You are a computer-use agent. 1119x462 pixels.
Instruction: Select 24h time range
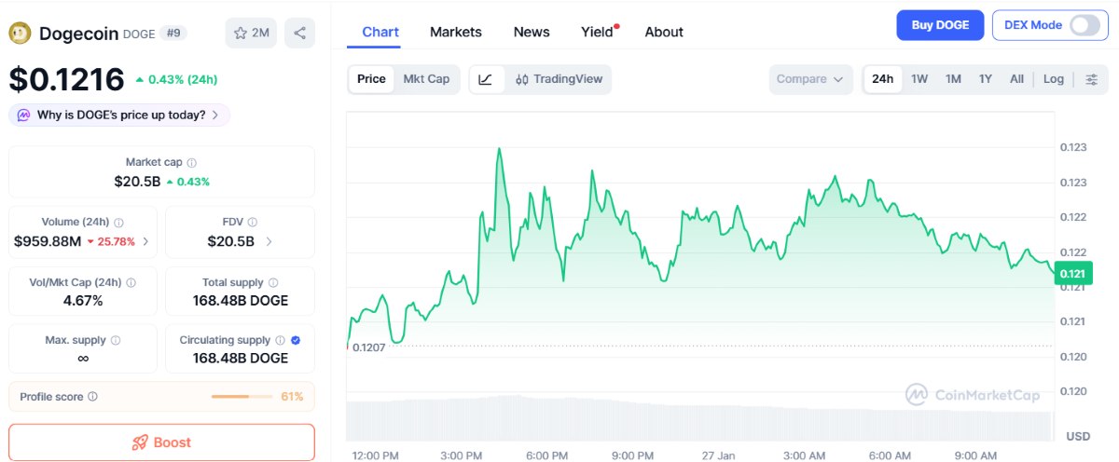pos(882,79)
